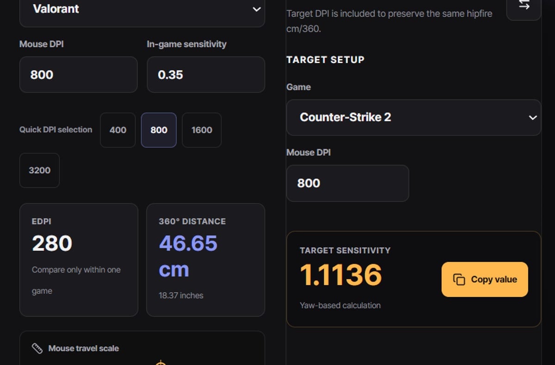Click the Yaw-based calculation text
Screen dimensions: 555x365
(x=340, y=305)
